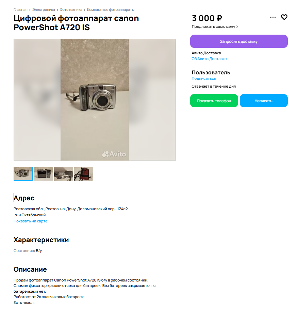Click 'Показать на карте' link

(x=31, y=221)
